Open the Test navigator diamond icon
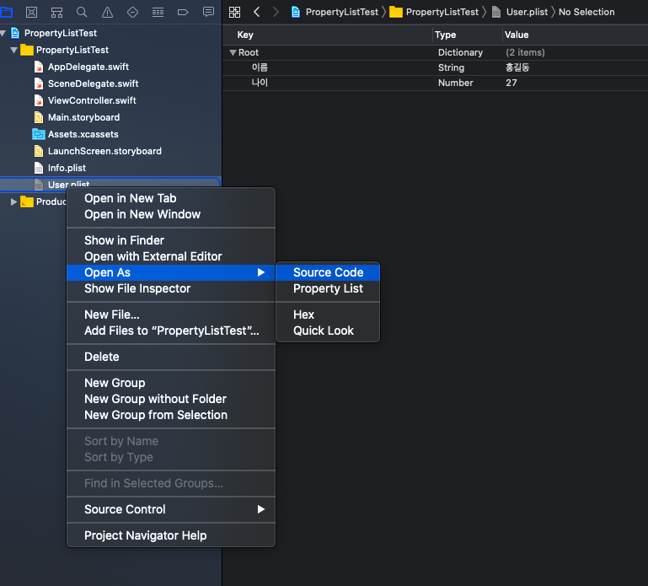Screen dimensions: 648x586 pyautogui.click(x=132, y=12)
